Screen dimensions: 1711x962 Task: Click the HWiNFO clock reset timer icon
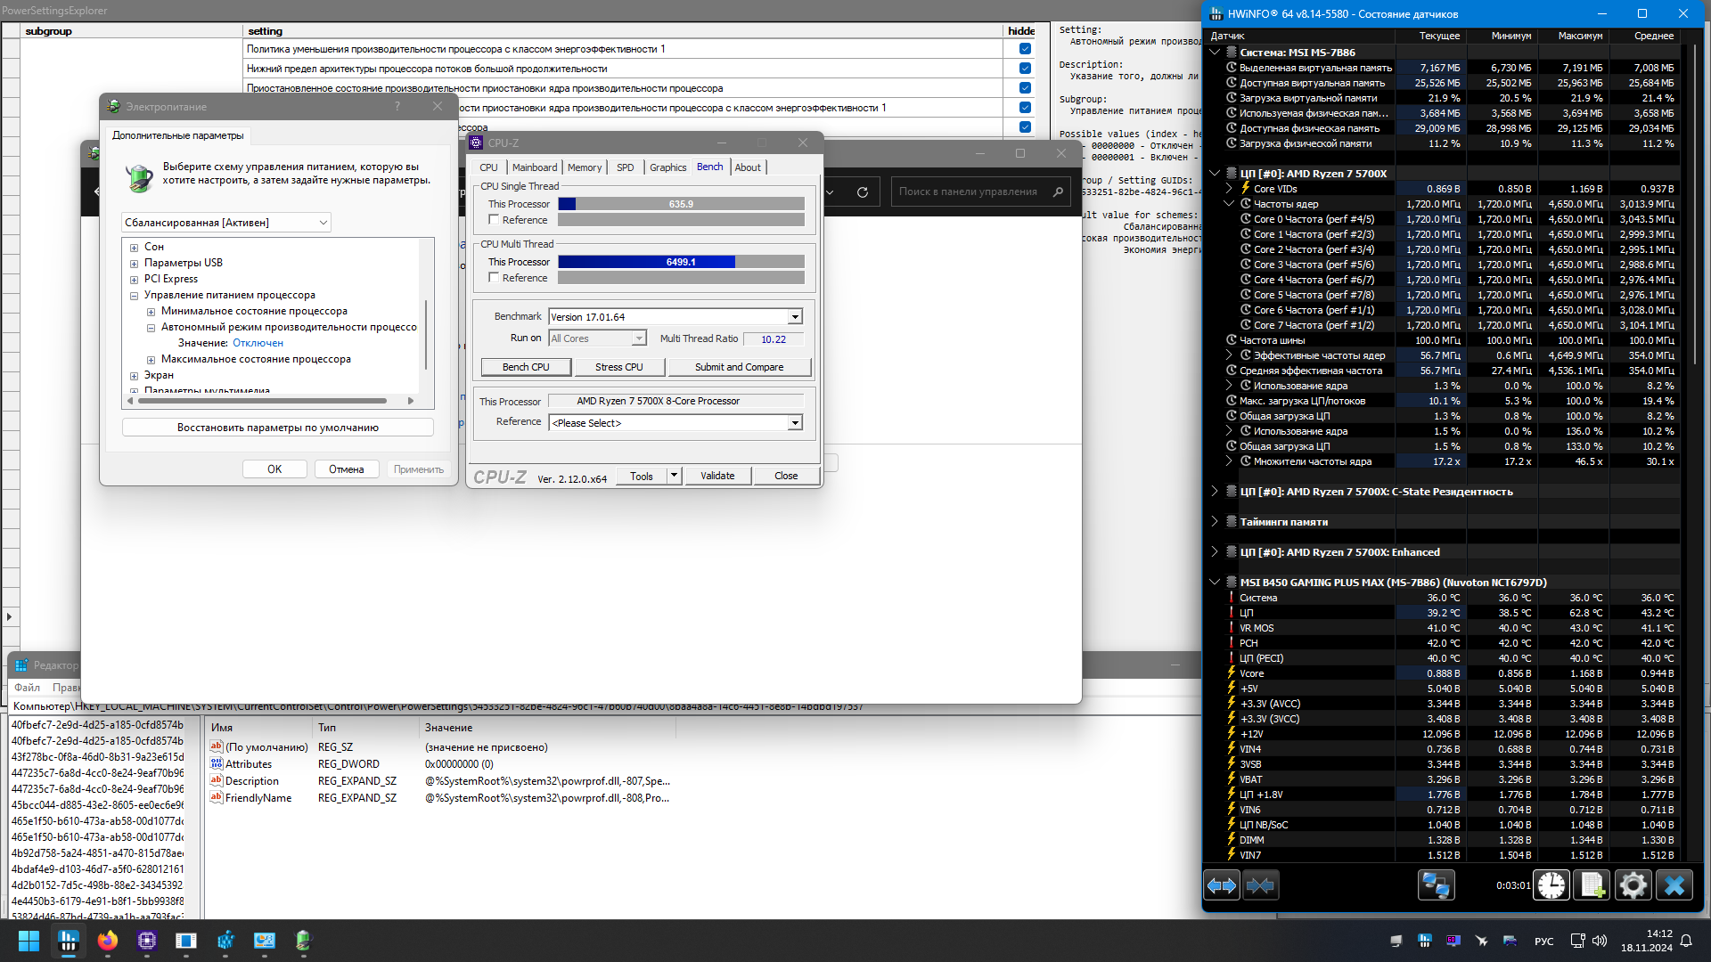click(x=1551, y=885)
